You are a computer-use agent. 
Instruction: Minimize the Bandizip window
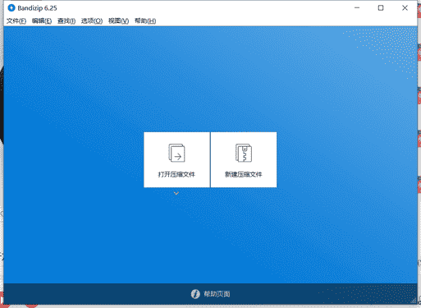[357, 8]
